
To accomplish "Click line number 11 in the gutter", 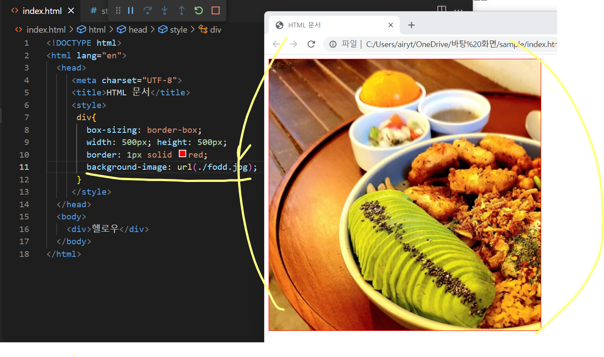I will click(24, 167).
